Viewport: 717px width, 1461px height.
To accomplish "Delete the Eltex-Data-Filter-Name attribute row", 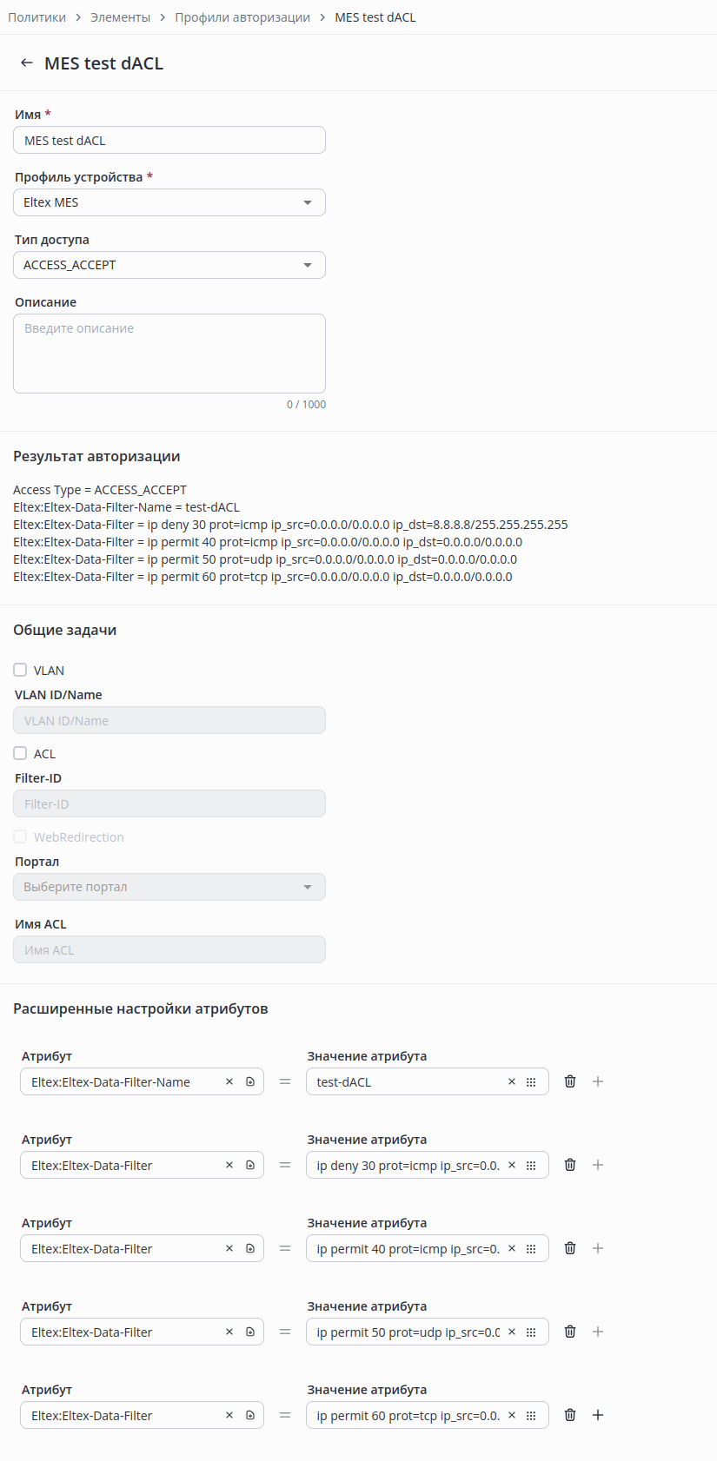I will coord(570,1081).
